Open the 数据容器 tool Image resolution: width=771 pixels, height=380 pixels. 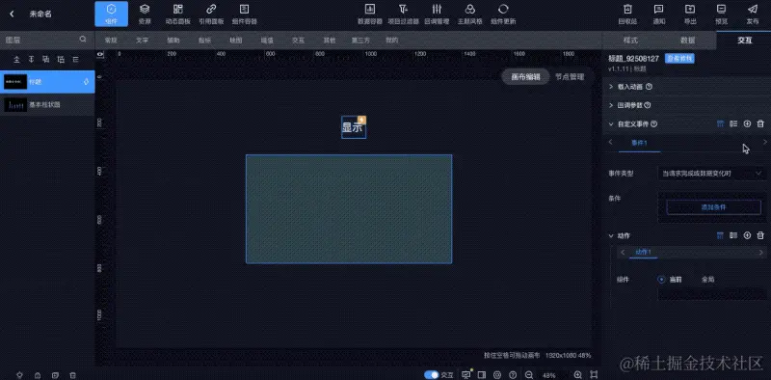(x=370, y=14)
